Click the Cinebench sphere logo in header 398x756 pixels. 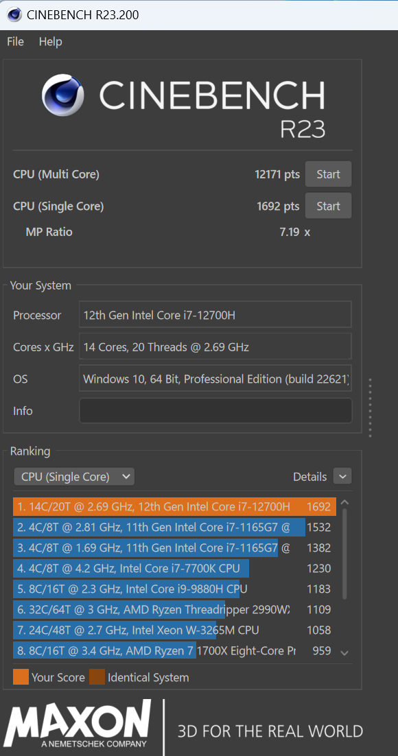(62, 95)
